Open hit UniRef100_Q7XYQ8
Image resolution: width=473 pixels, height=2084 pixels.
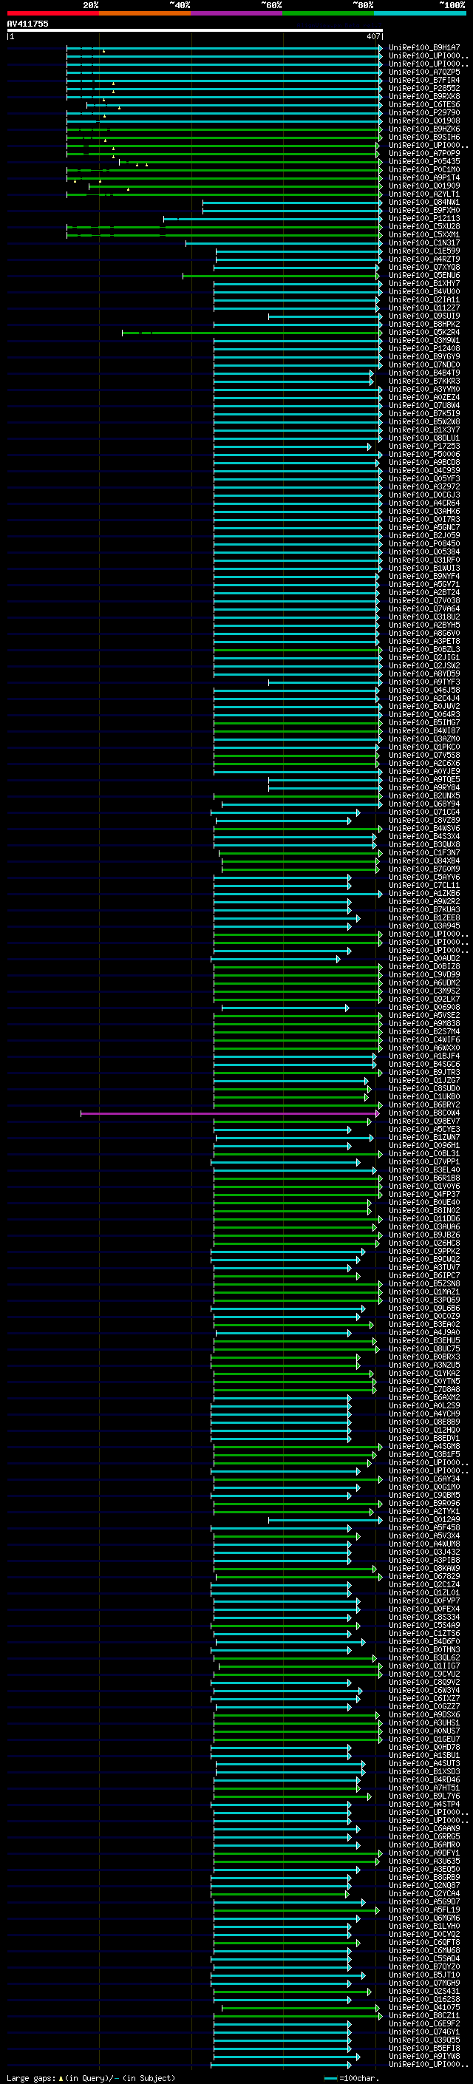tap(424, 267)
